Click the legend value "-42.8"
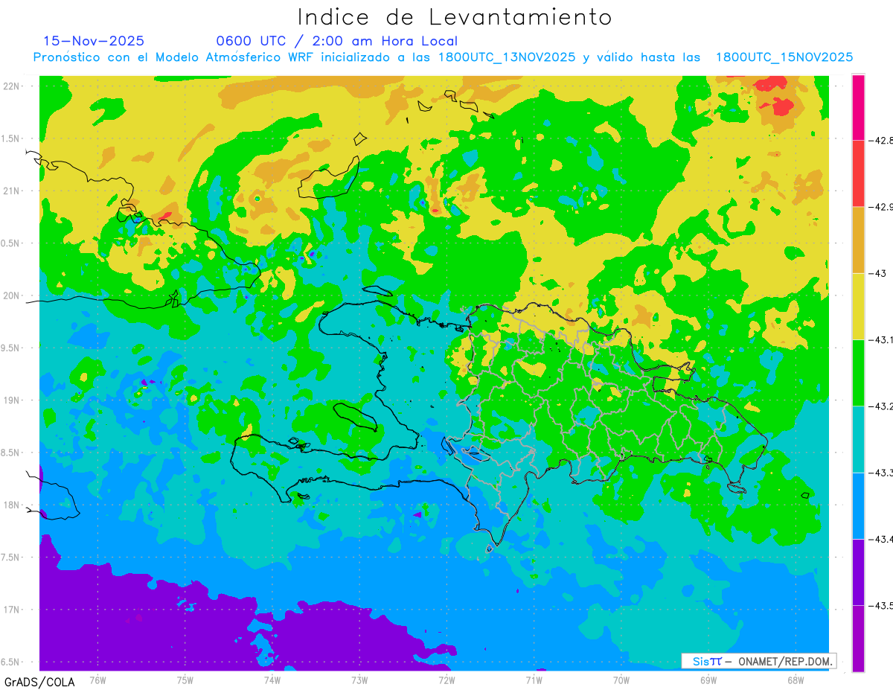The height and width of the screenshot is (690, 893). click(x=880, y=140)
